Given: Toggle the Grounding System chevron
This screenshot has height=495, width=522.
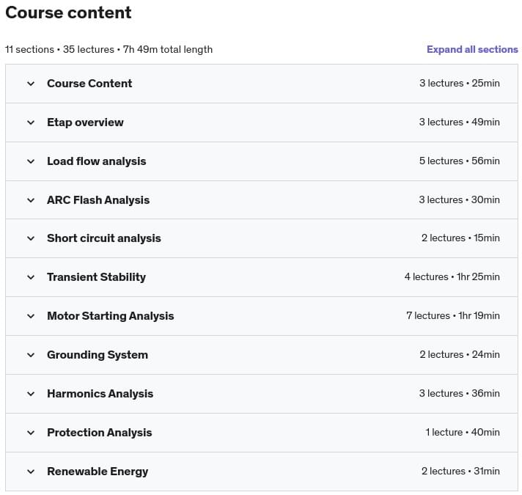Looking at the screenshot, I should click(x=31, y=355).
